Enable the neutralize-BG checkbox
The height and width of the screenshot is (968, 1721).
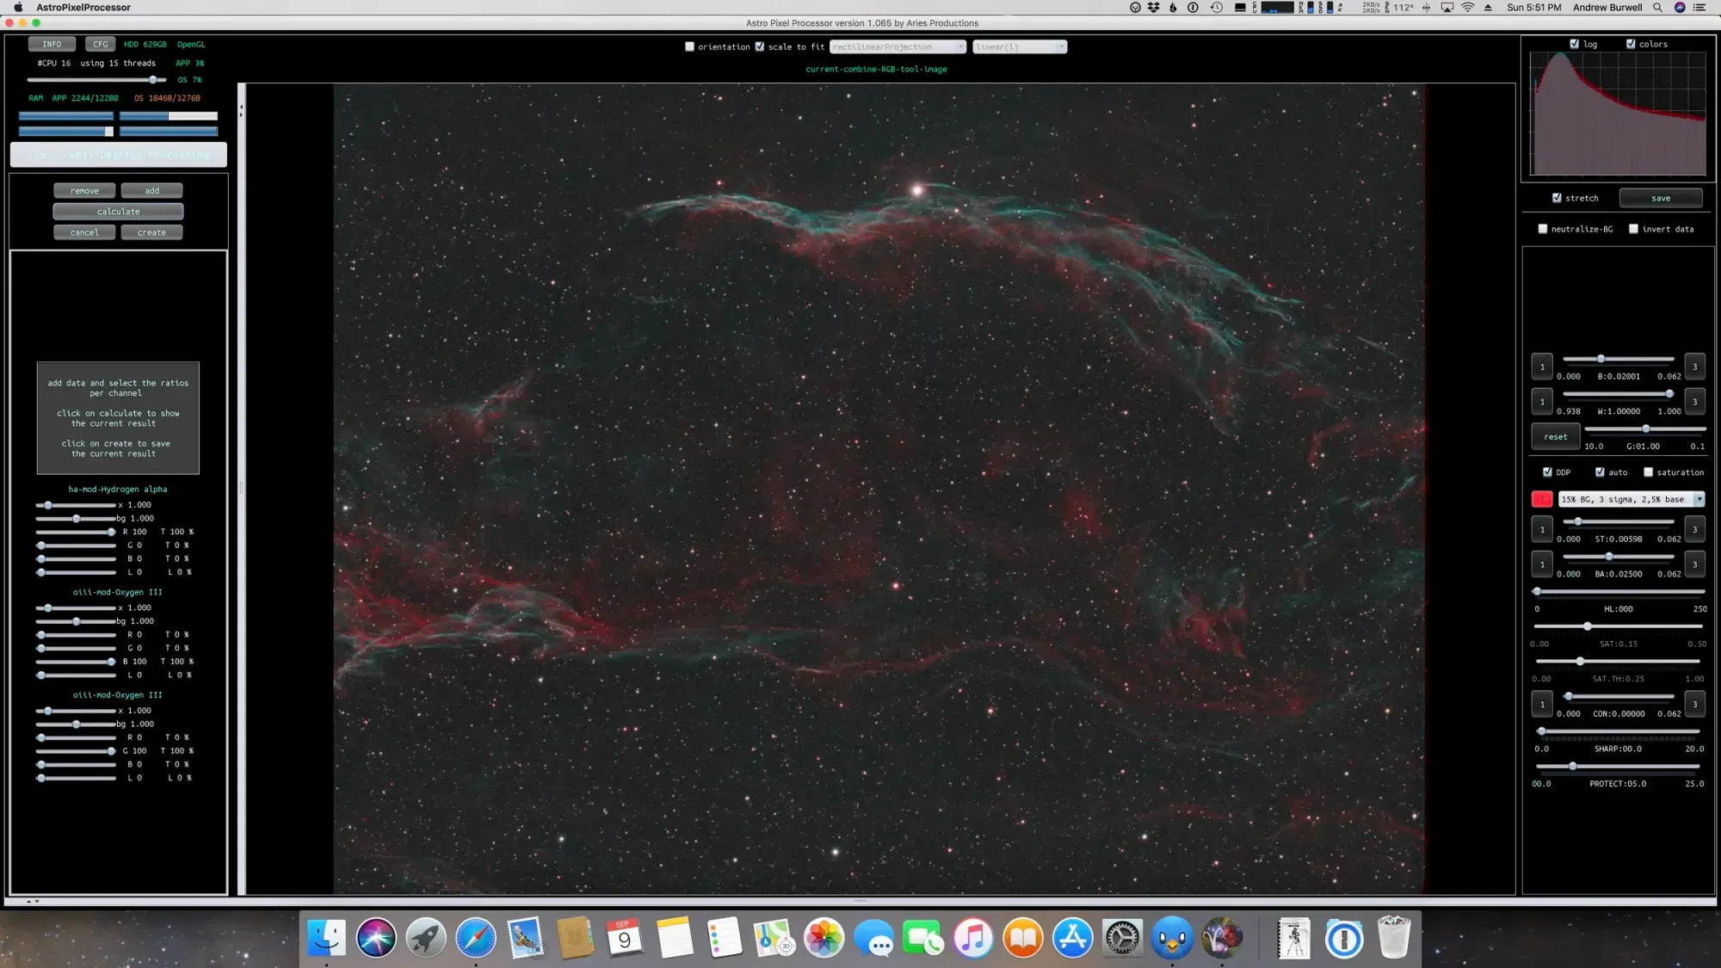tap(1543, 229)
